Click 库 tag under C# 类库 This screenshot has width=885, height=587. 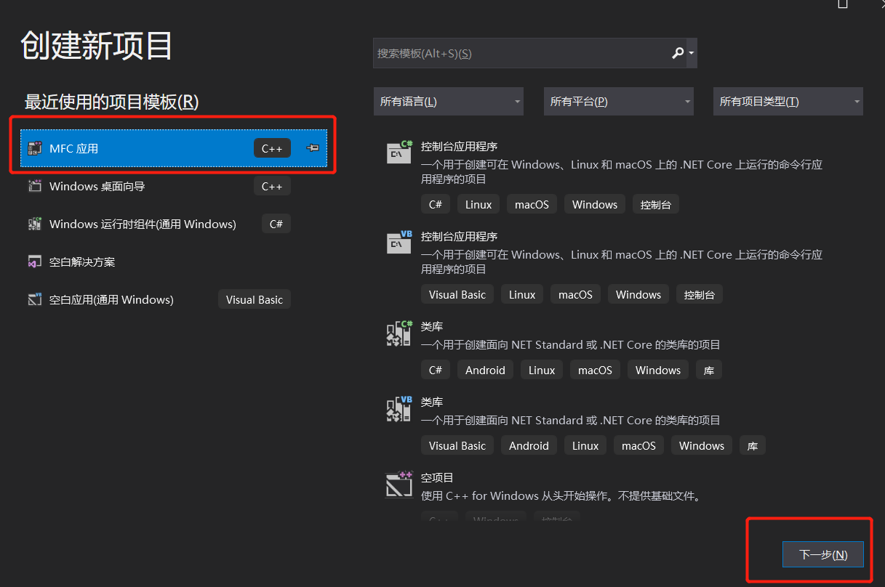(x=709, y=370)
